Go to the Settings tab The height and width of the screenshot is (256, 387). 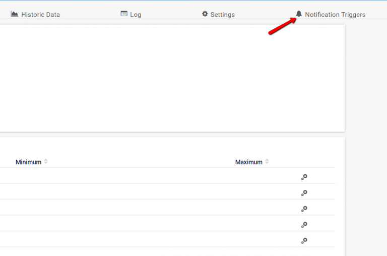[x=222, y=15]
